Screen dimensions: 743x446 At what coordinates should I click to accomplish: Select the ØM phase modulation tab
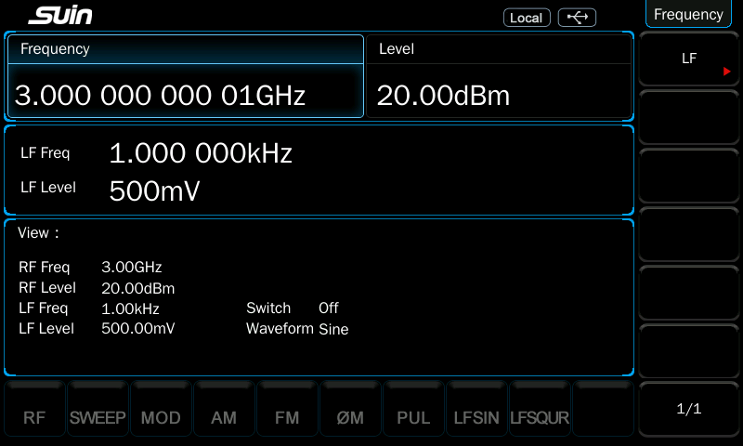(350, 418)
